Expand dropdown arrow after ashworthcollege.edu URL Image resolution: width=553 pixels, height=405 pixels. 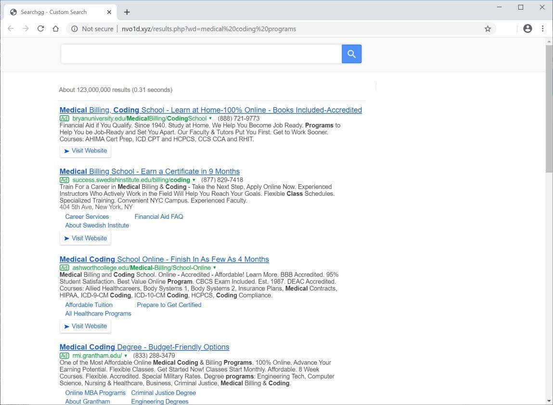pos(215,267)
